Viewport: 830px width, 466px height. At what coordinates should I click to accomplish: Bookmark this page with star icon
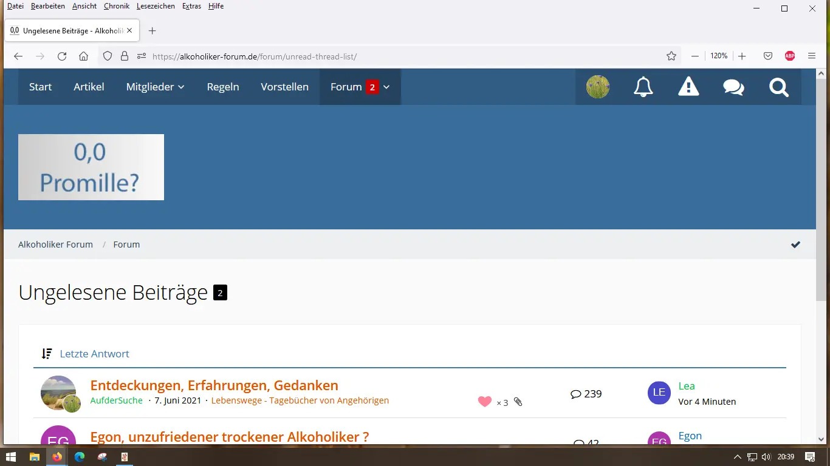tap(671, 56)
